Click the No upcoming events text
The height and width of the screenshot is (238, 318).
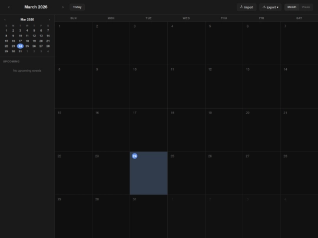27,71
